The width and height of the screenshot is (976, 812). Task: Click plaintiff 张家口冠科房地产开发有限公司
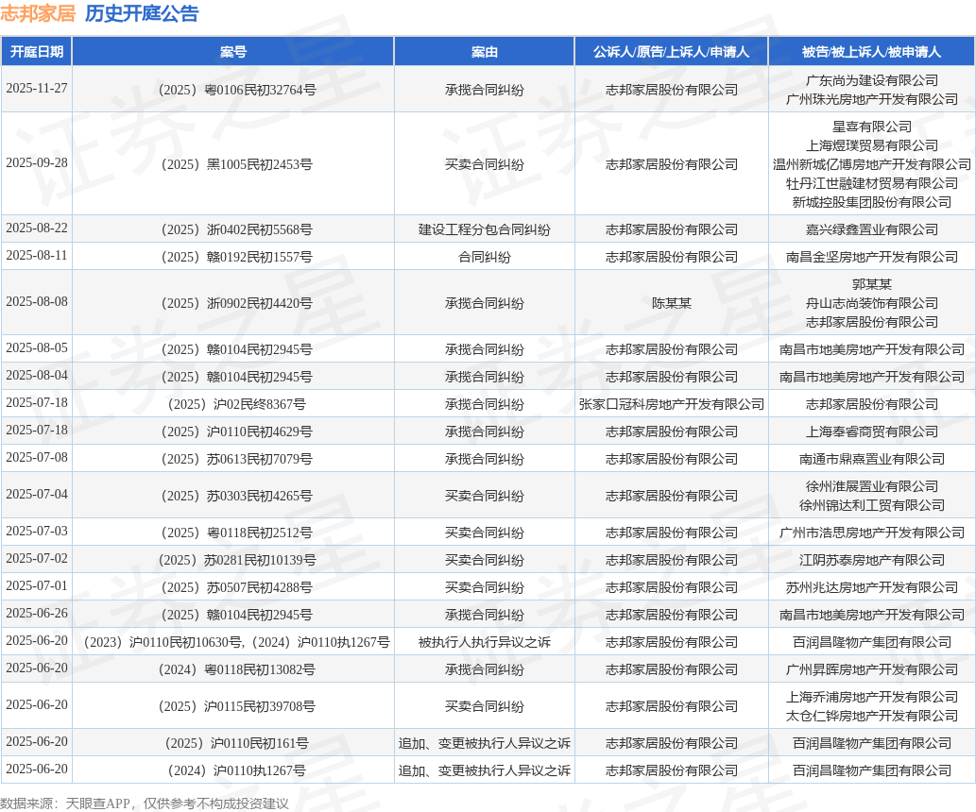coord(671,404)
